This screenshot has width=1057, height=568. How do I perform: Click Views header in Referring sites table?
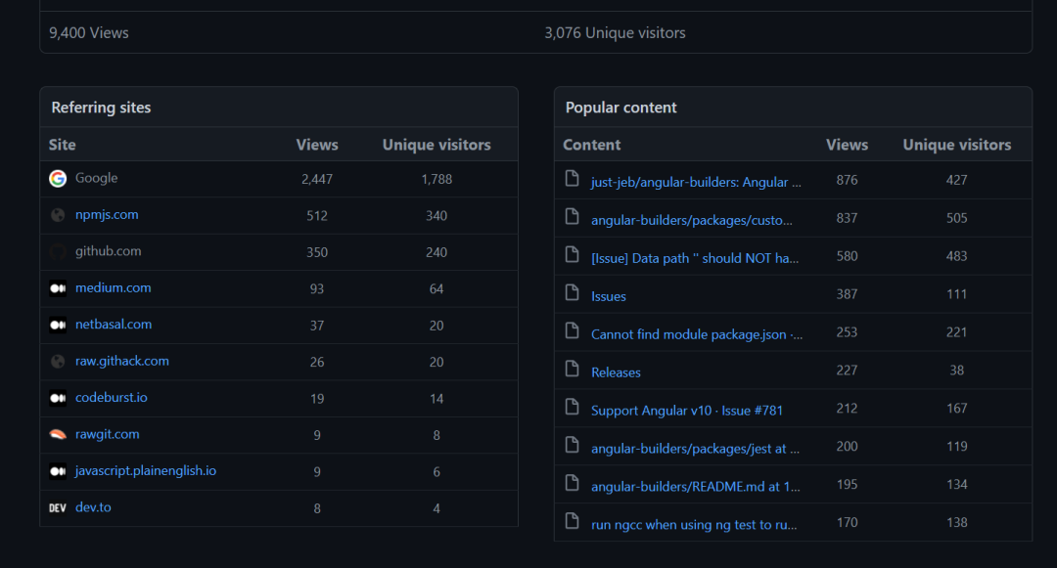pos(317,145)
